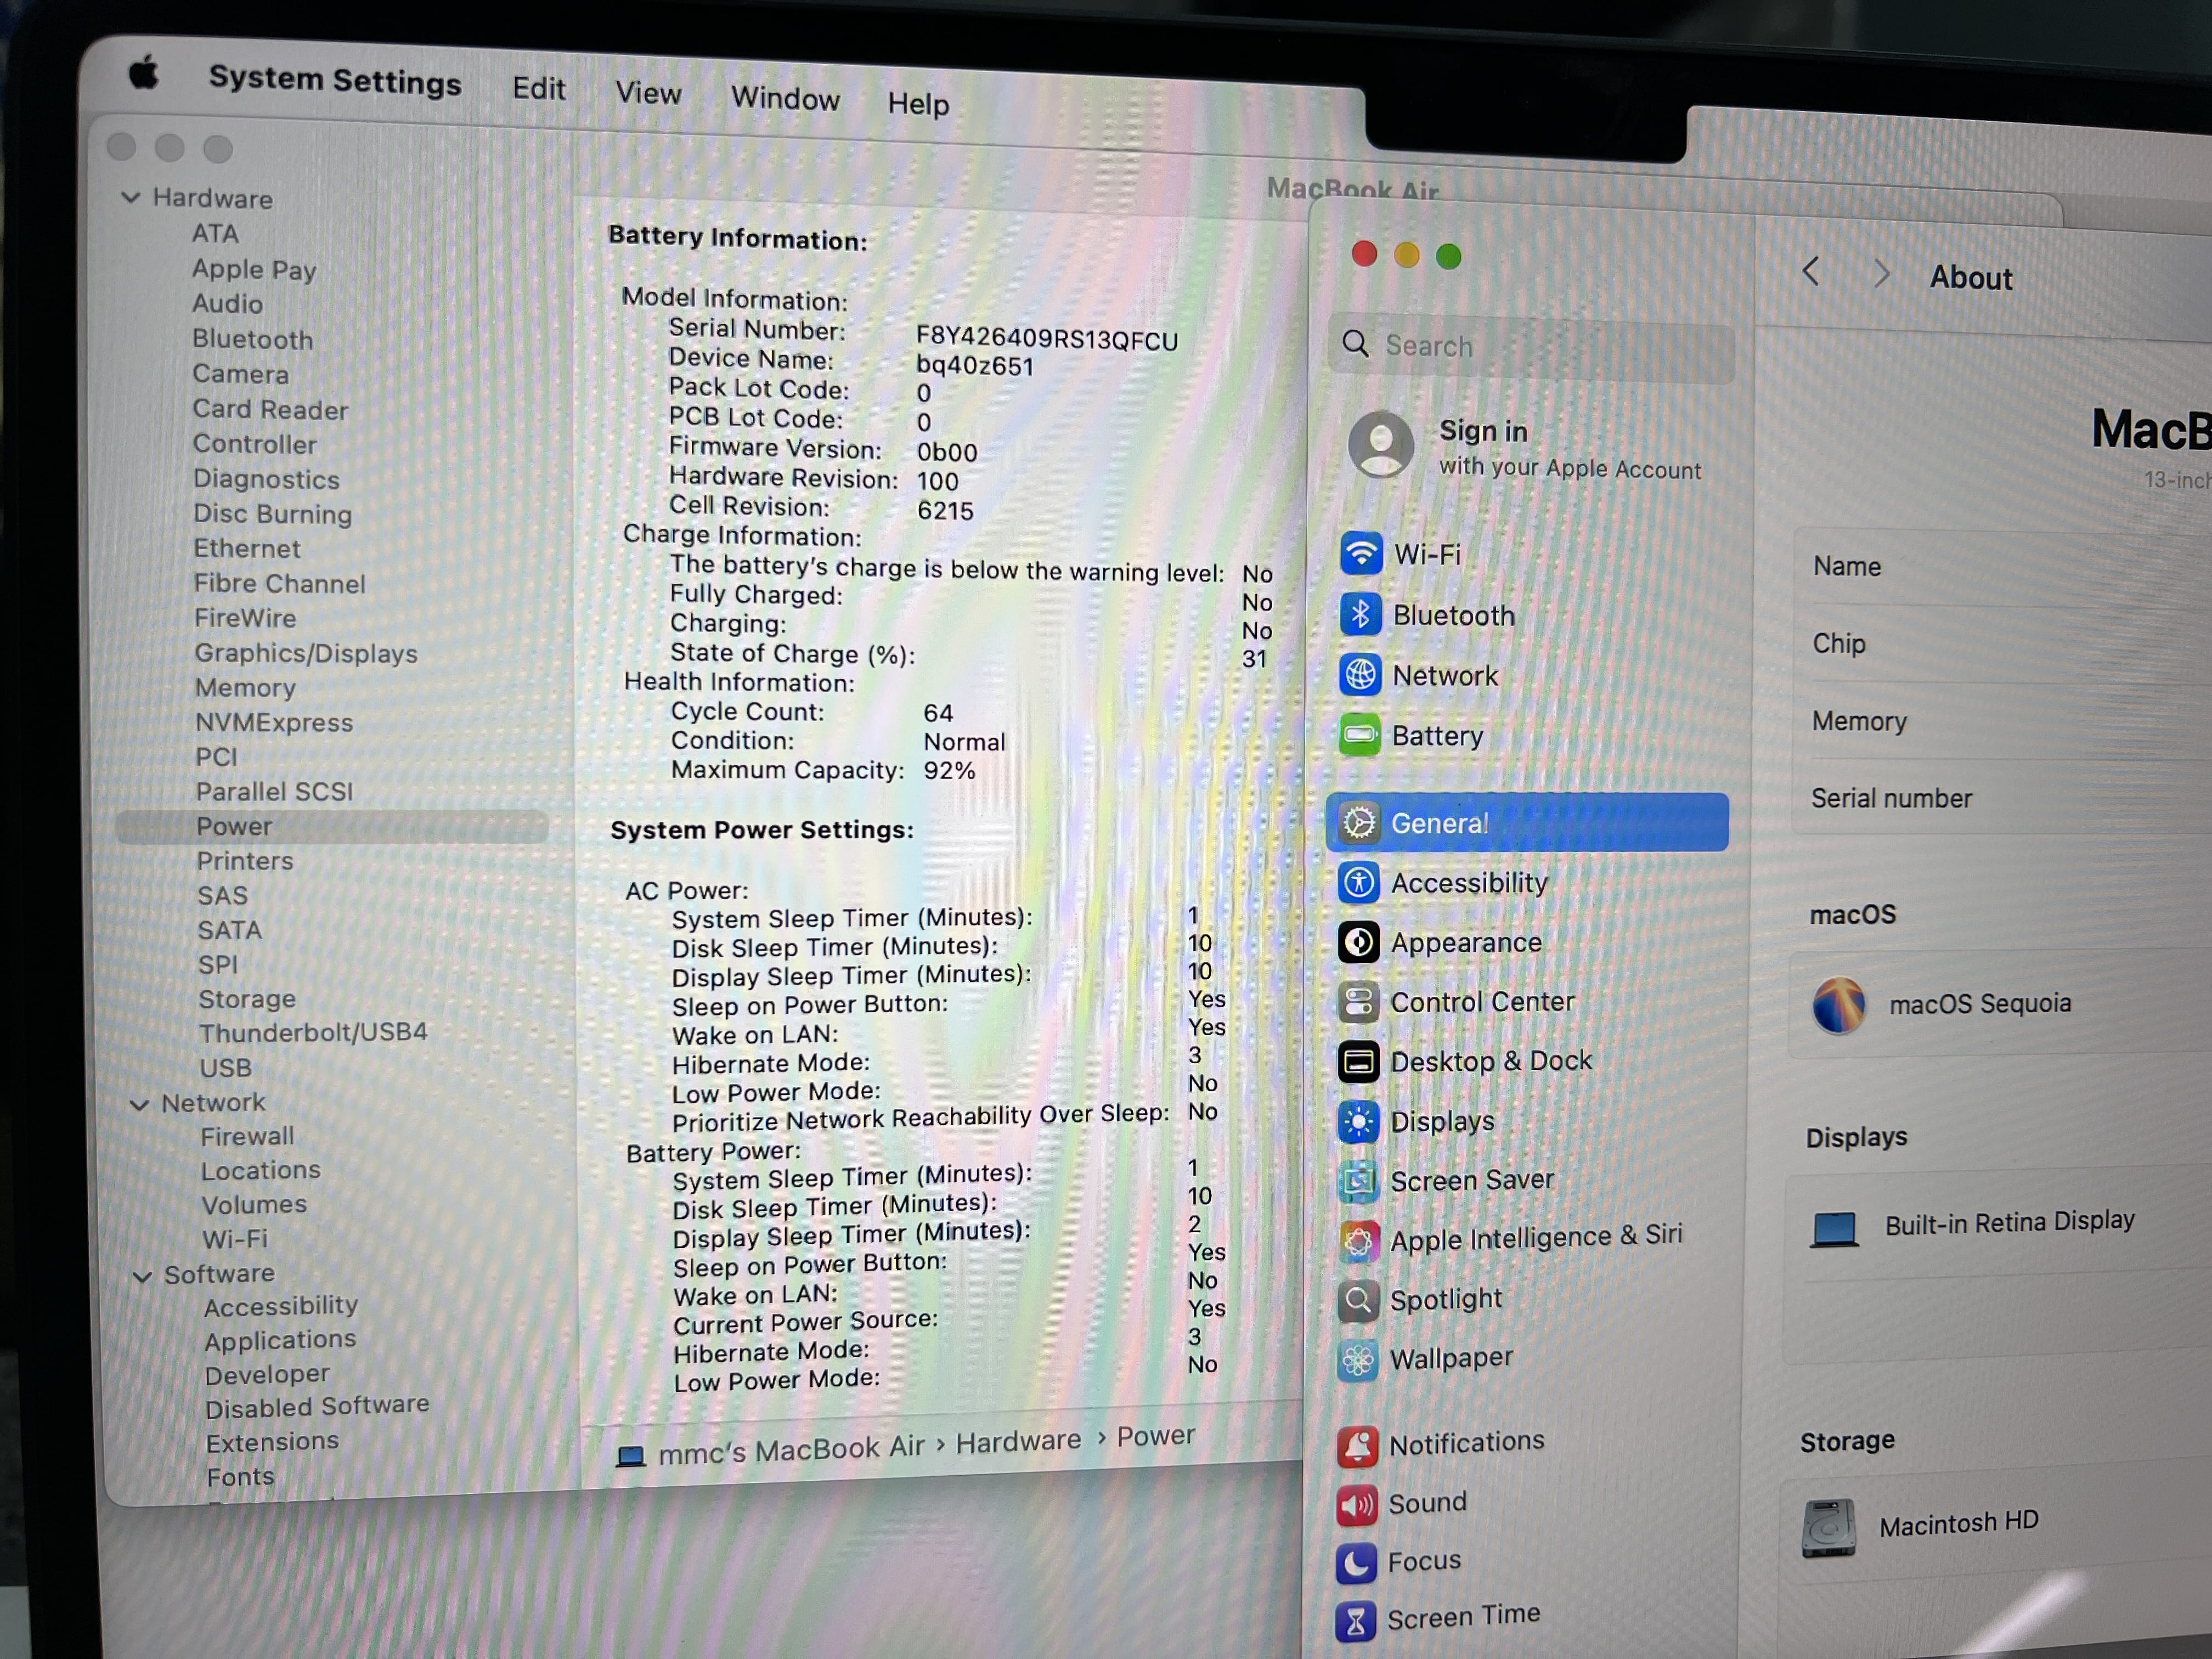
Task: Collapse the Network section in System Information
Action: coord(140,1104)
